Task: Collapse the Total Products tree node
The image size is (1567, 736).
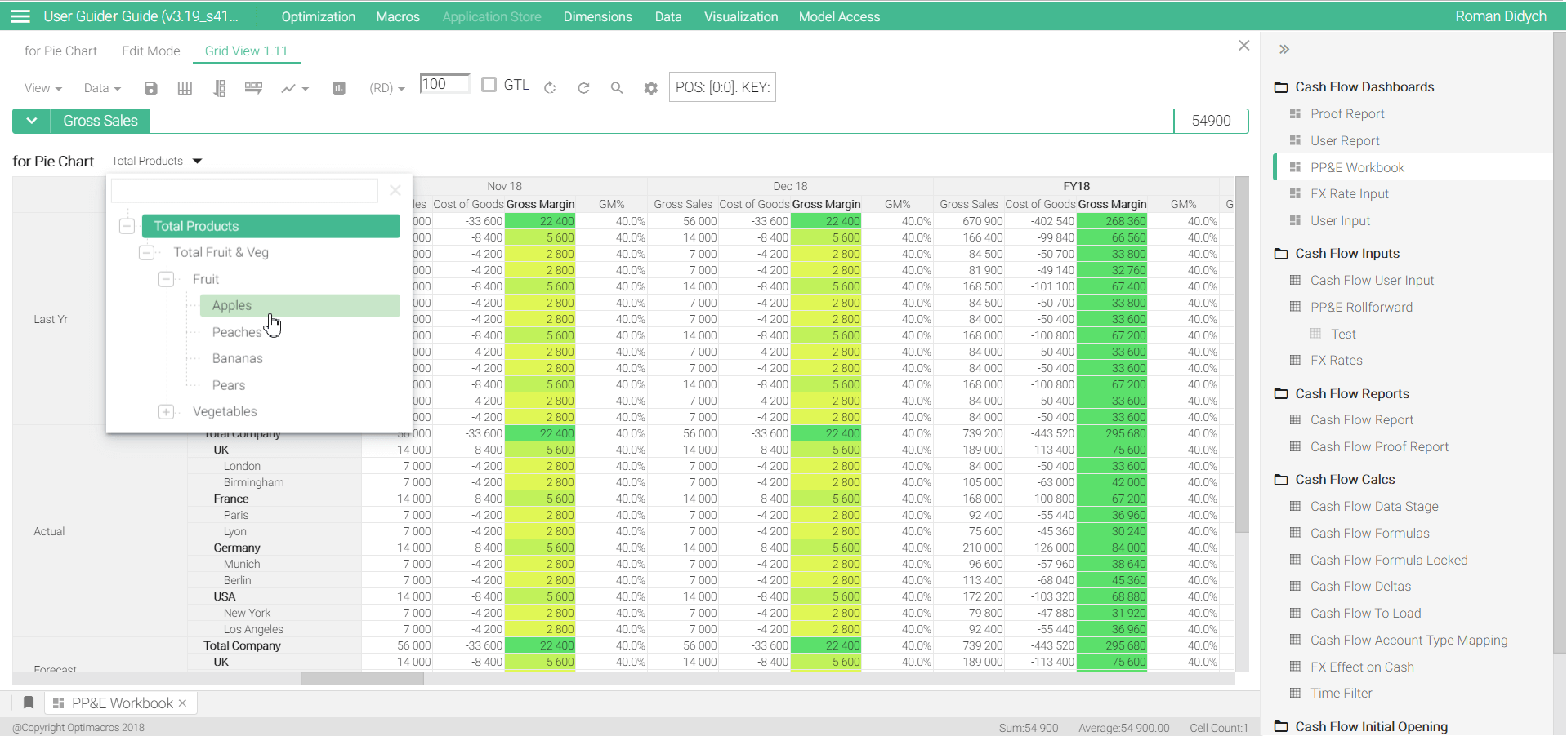Action: pos(127,226)
